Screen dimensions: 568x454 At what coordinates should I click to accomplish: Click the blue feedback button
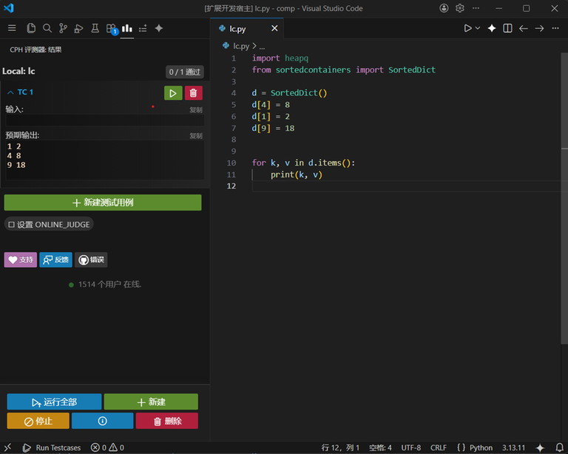(55, 260)
